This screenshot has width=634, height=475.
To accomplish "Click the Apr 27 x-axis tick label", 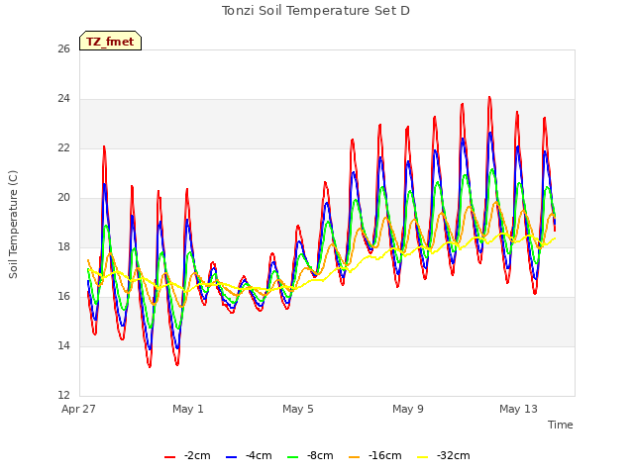I will tap(78, 409).
